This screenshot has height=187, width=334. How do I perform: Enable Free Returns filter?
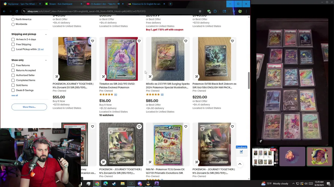point(13,65)
